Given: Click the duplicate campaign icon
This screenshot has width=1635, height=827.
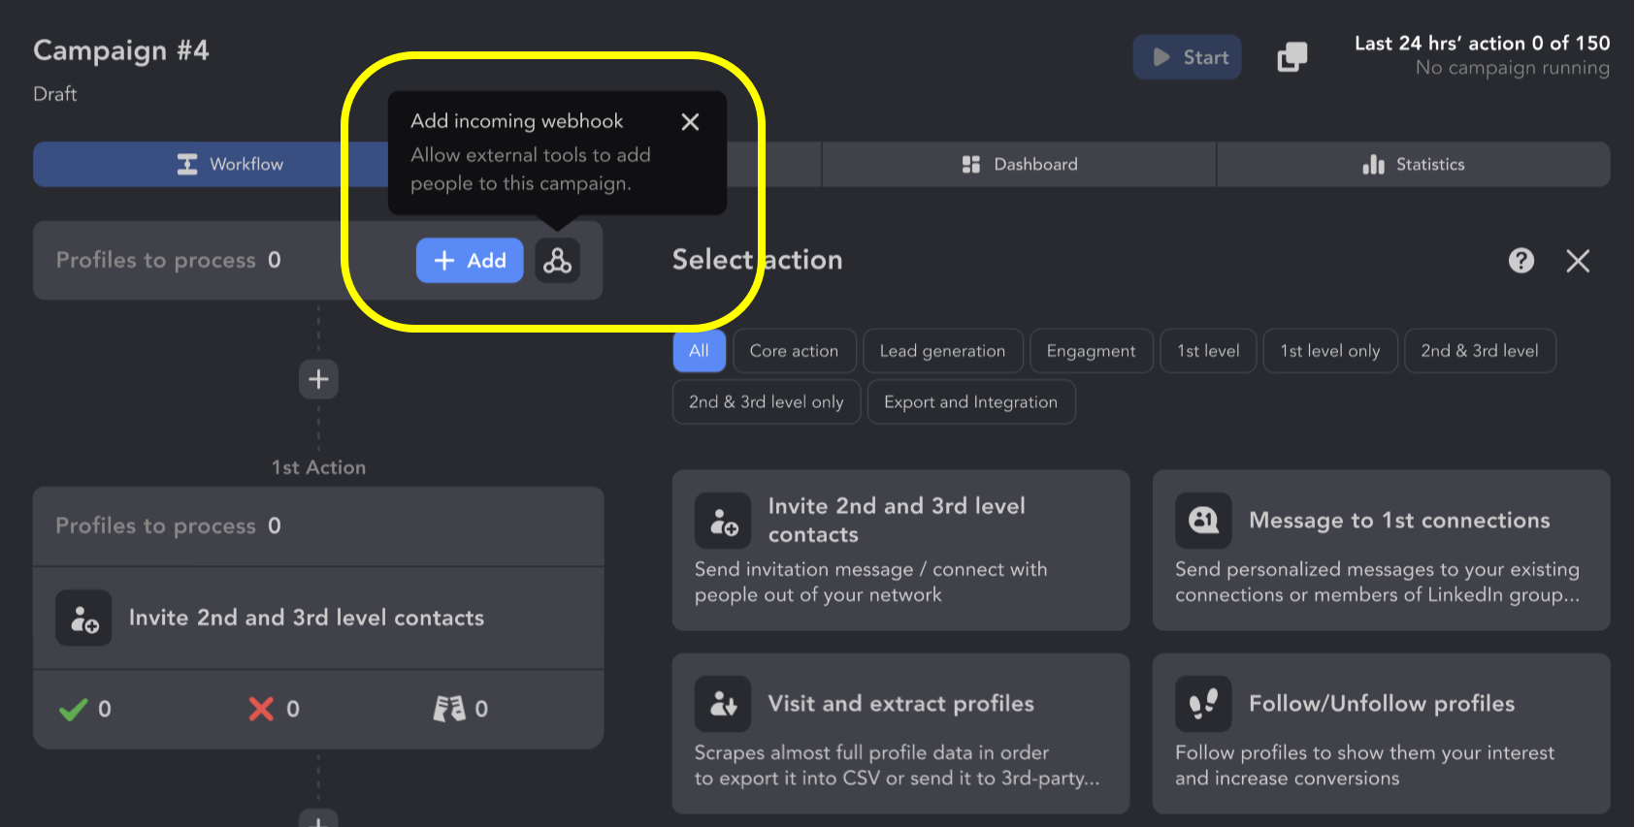Looking at the screenshot, I should pos(1292,57).
